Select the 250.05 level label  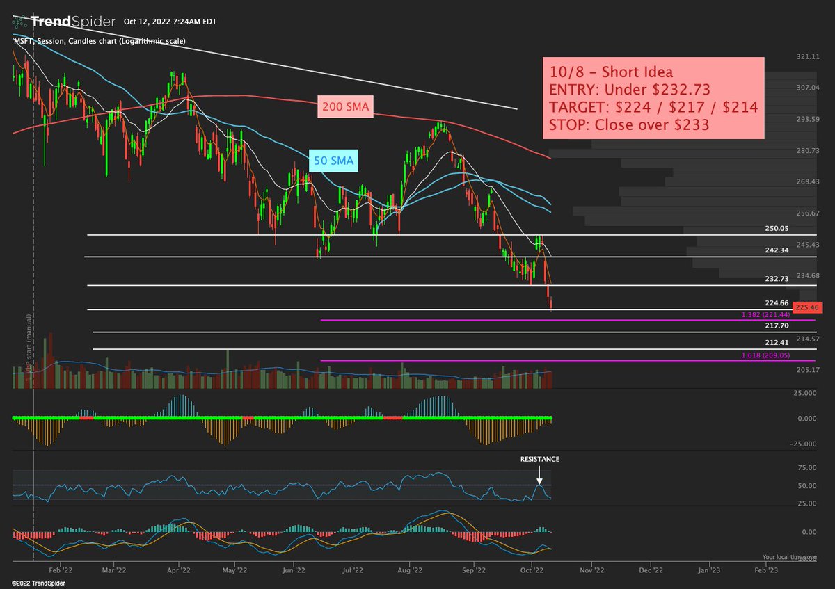[777, 228]
